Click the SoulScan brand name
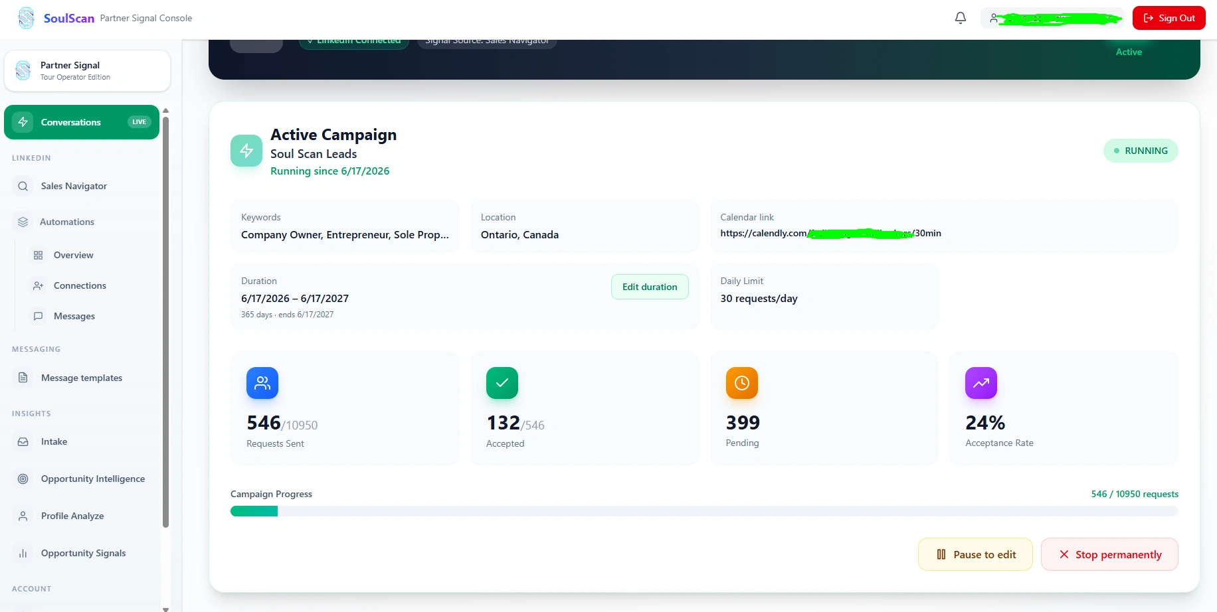Viewport: 1217px width, 612px height. pyautogui.click(x=69, y=18)
